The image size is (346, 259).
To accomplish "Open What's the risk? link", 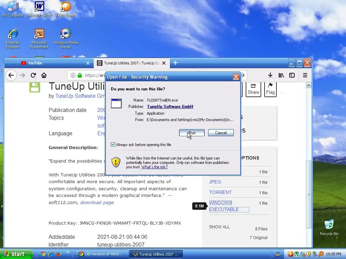I will (154, 167).
